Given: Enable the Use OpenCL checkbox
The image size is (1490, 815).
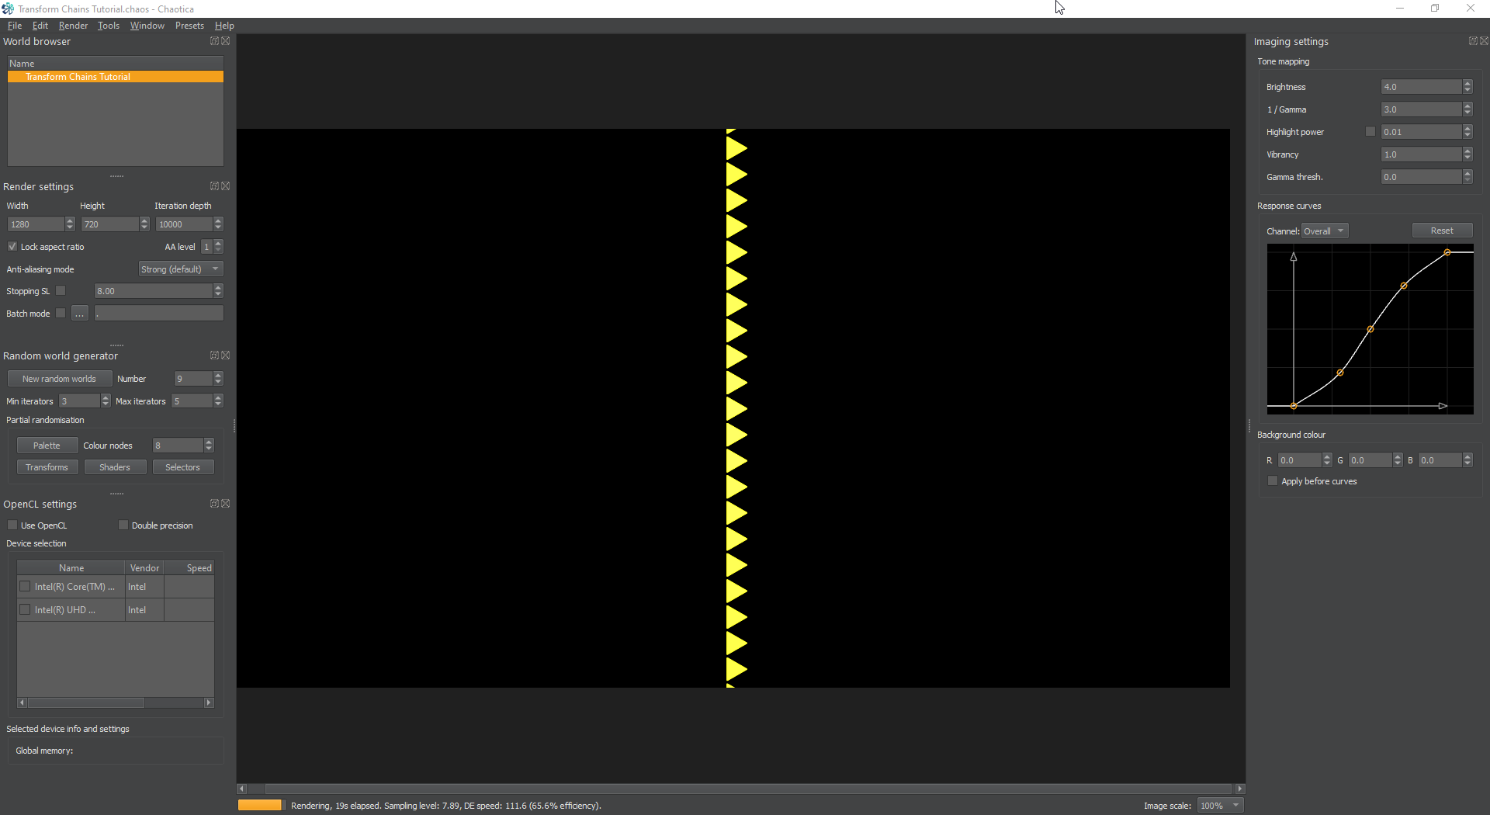Looking at the screenshot, I should pos(12,525).
